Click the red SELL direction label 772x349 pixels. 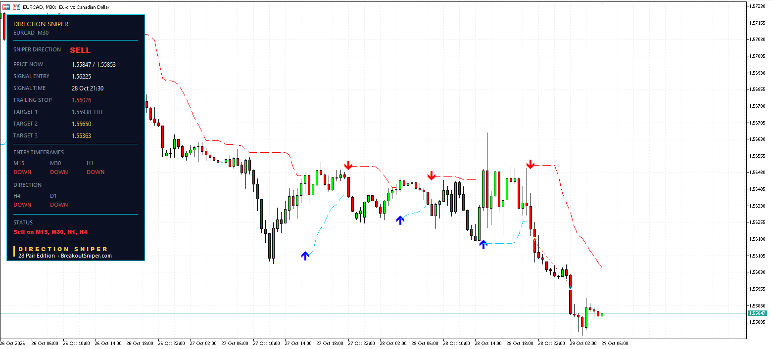pos(80,50)
